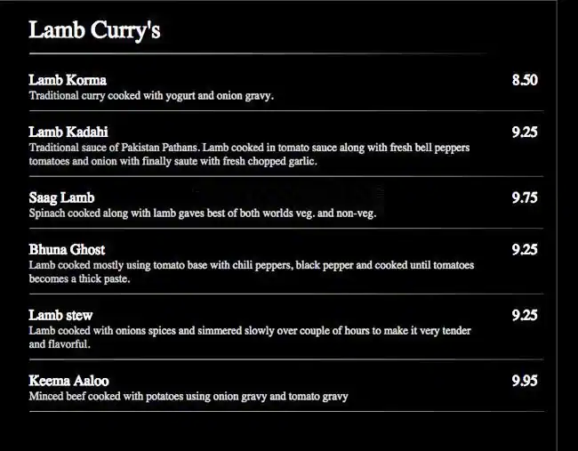The height and width of the screenshot is (451, 578).
Task: Click the 9.75 price for Saag Lamb
Action: click(525, 198)
